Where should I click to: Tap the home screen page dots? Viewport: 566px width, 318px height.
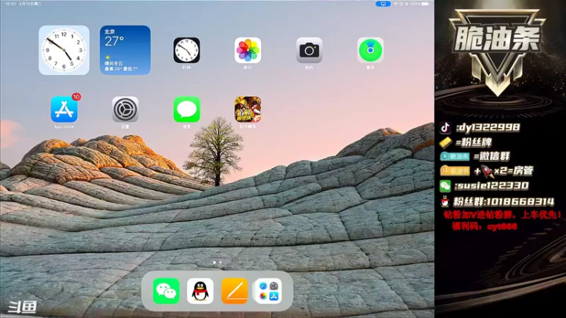pyautogui.click(x=217, y=262)
